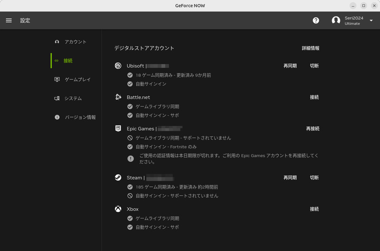Click the text 185 ゲーム同期済み - 更新済み 約2時間前
Image resolution: width=380 pixels, height=251 pixels.
(x=177, y=187)
